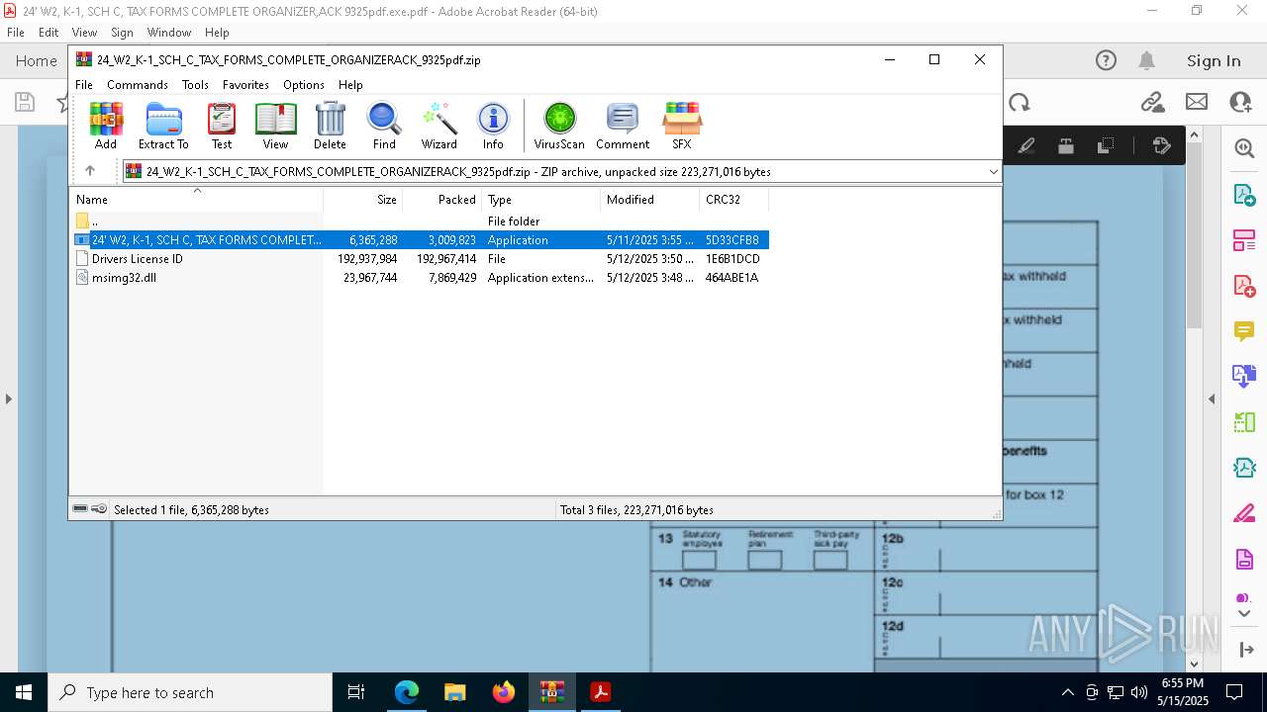
Task: Open WinRAR Options menu
Action: [304, 85]
